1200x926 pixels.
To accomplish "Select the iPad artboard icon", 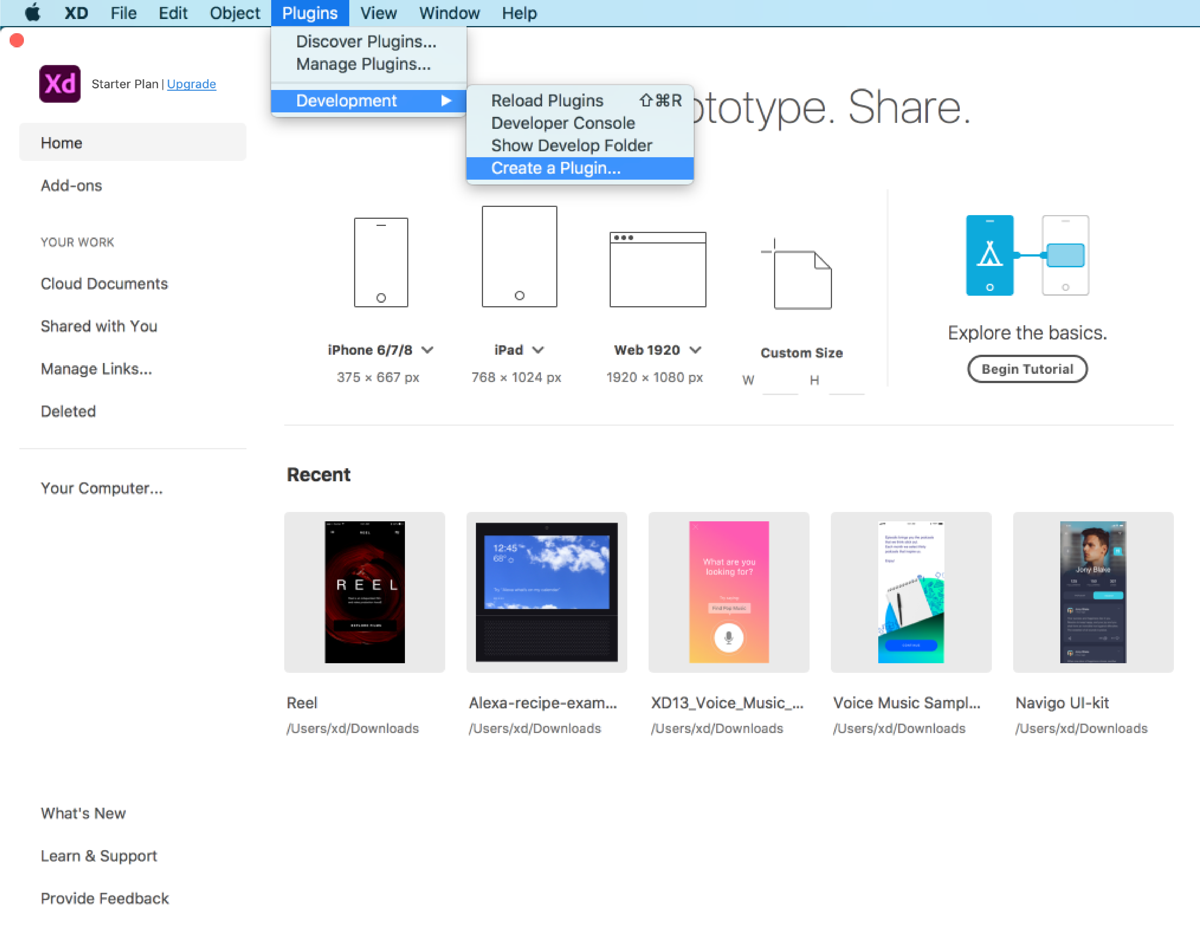I will coord(519,257).
